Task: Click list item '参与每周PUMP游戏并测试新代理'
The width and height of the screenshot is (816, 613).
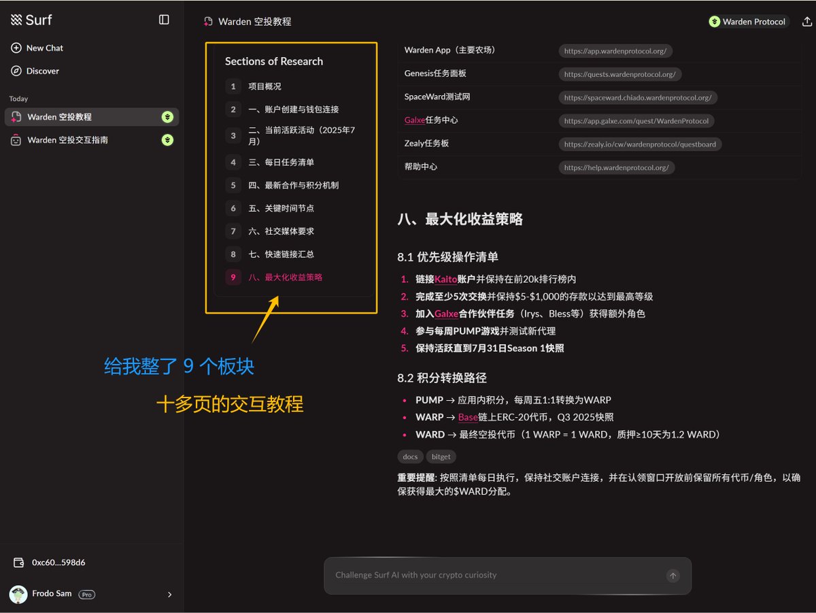Action: coord(486,331)
